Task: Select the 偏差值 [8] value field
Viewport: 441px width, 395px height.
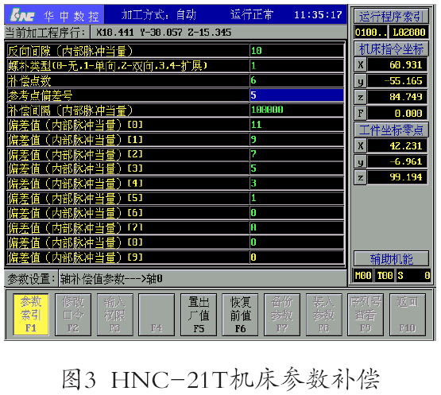Action: pos(296,242)
